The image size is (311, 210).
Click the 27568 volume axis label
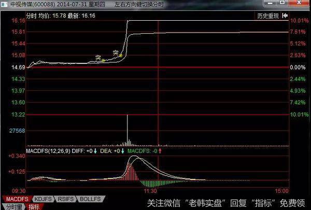coord(17,131)
